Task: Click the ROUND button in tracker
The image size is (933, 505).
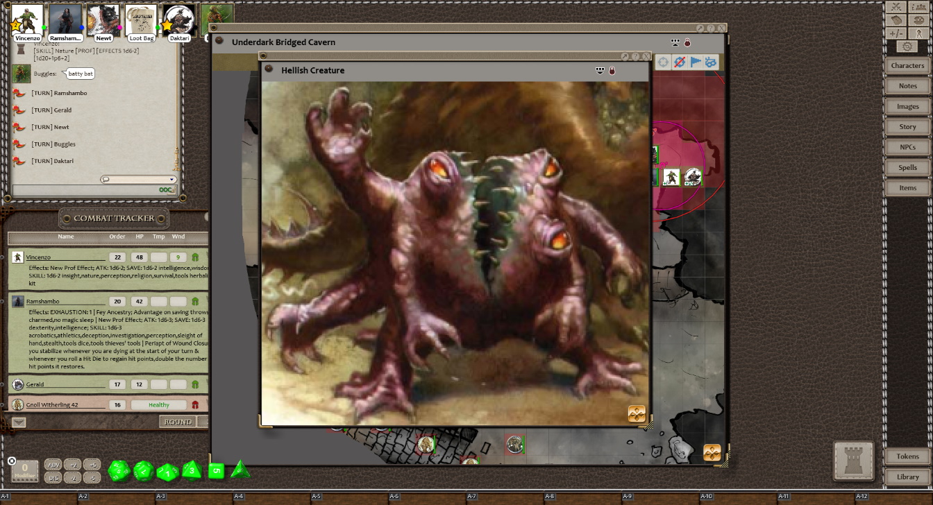Action: coord(178,422)
